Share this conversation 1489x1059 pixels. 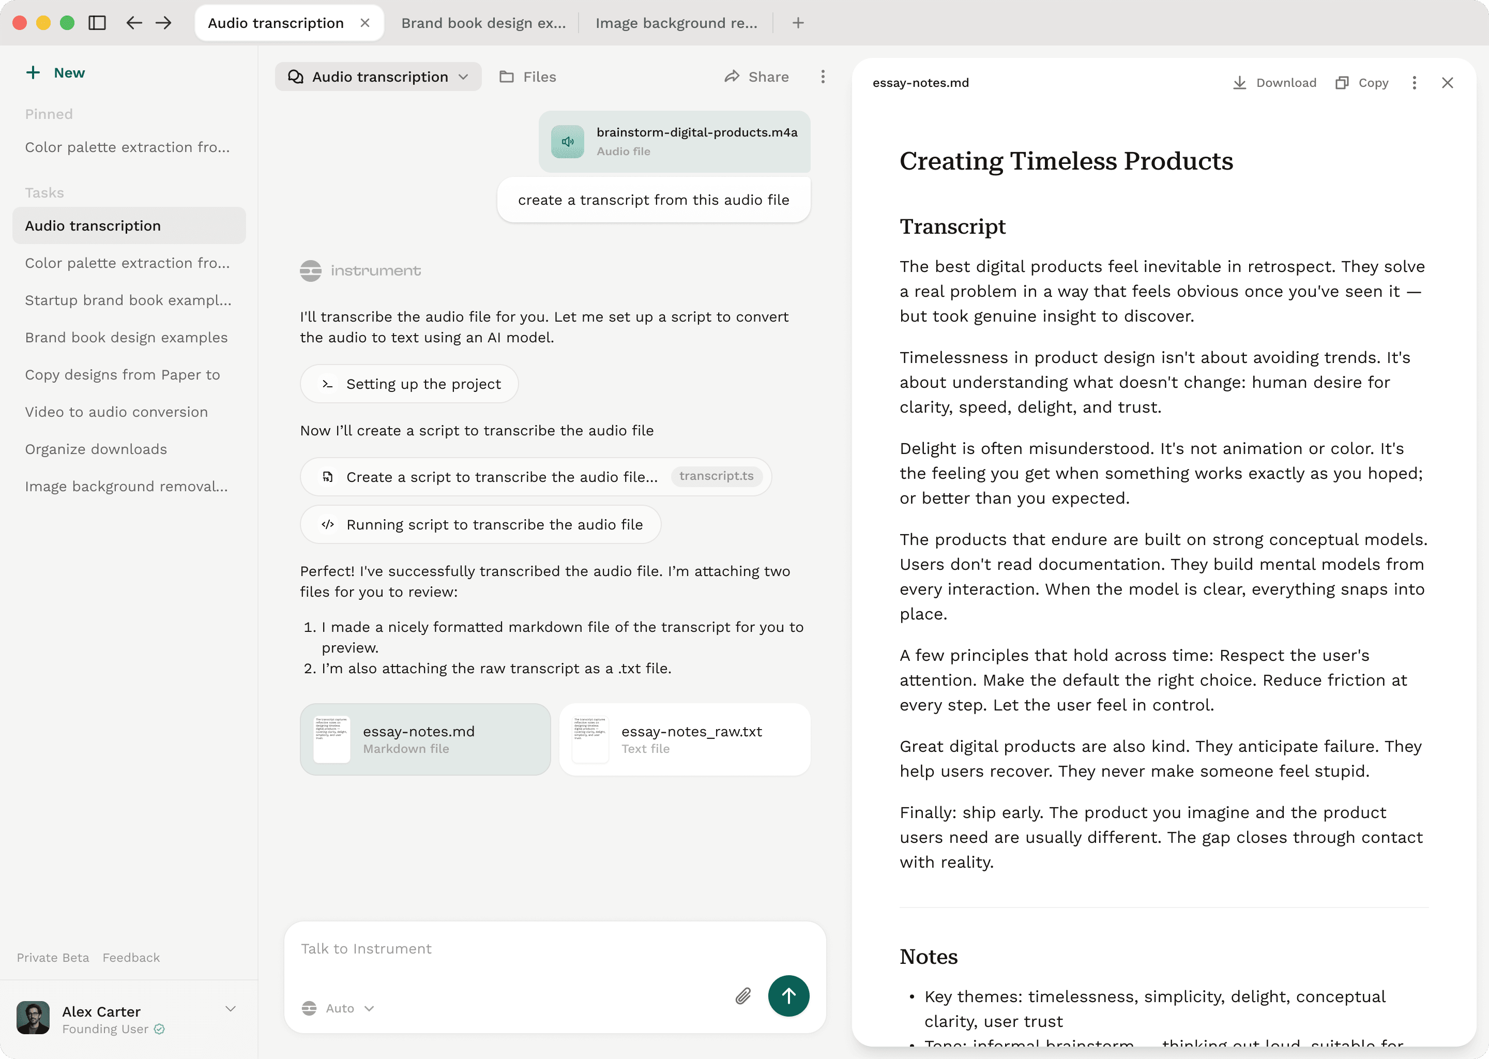[756, 77]
